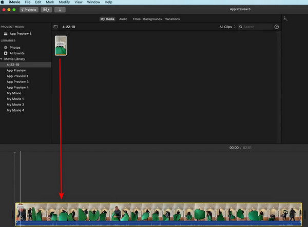
Task: Click the blue audio waveform of timeline clip
Action: click(159, 223)
